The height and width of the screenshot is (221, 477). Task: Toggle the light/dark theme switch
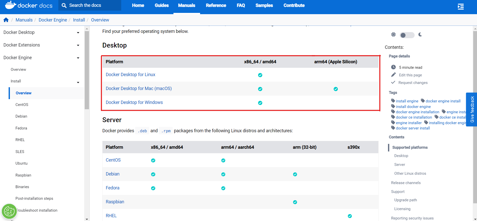[x=407, y=35]
